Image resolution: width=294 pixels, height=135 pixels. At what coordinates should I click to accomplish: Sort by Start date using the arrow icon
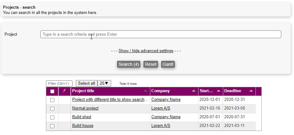pyautogui.click(x=219, y=91)
